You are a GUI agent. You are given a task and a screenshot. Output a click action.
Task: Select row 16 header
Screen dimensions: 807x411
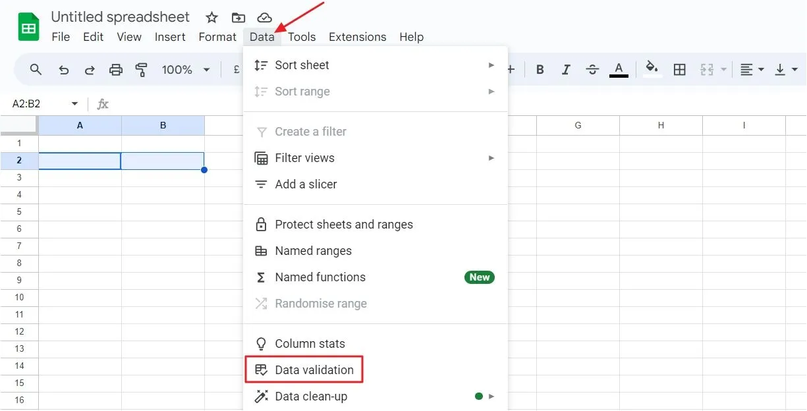point(19,400)
